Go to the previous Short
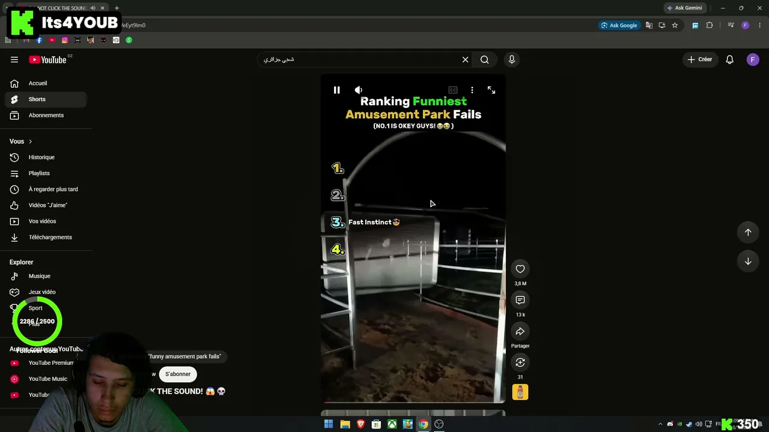This screenshot has height=432, width=769. click(x=748, y=232)
